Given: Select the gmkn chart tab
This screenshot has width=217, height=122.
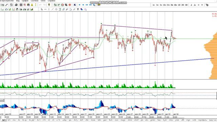Looking at the screenshot, I should tap(153, 120).
